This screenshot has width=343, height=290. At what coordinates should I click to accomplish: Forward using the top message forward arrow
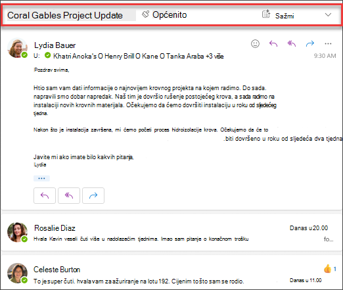click(x=310, y=43)
